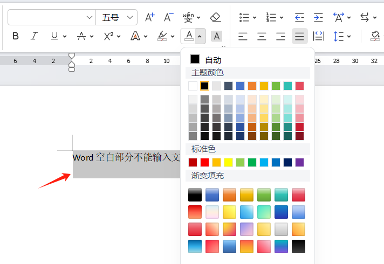Expand line spacing options arrow
This screenshot has height=264, width=384.
(349, 37)
